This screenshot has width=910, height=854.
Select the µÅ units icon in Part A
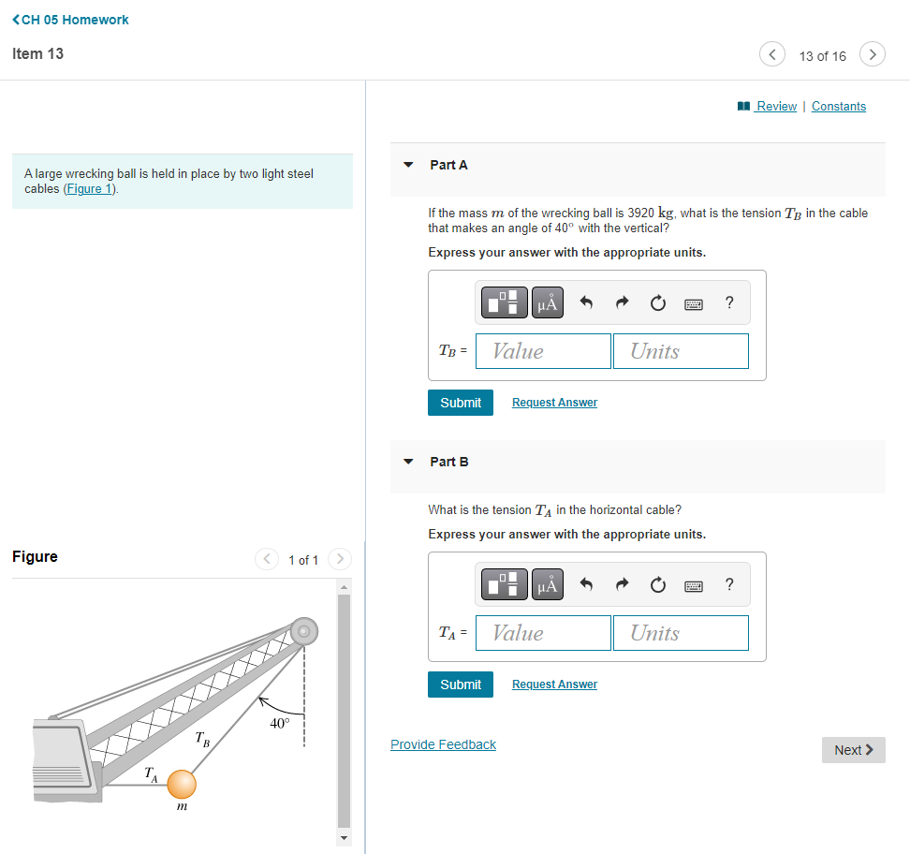pyautogui.click(x=547, y=302)
